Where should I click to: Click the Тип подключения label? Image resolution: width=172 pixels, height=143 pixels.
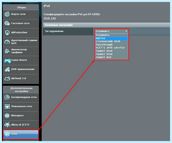[54, 31]
